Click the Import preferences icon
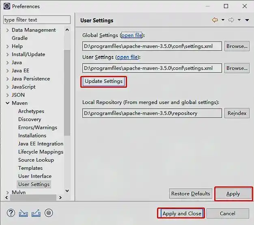Viewport: 254px width, 225px height. pyautogui.click(x=23, y=213)
